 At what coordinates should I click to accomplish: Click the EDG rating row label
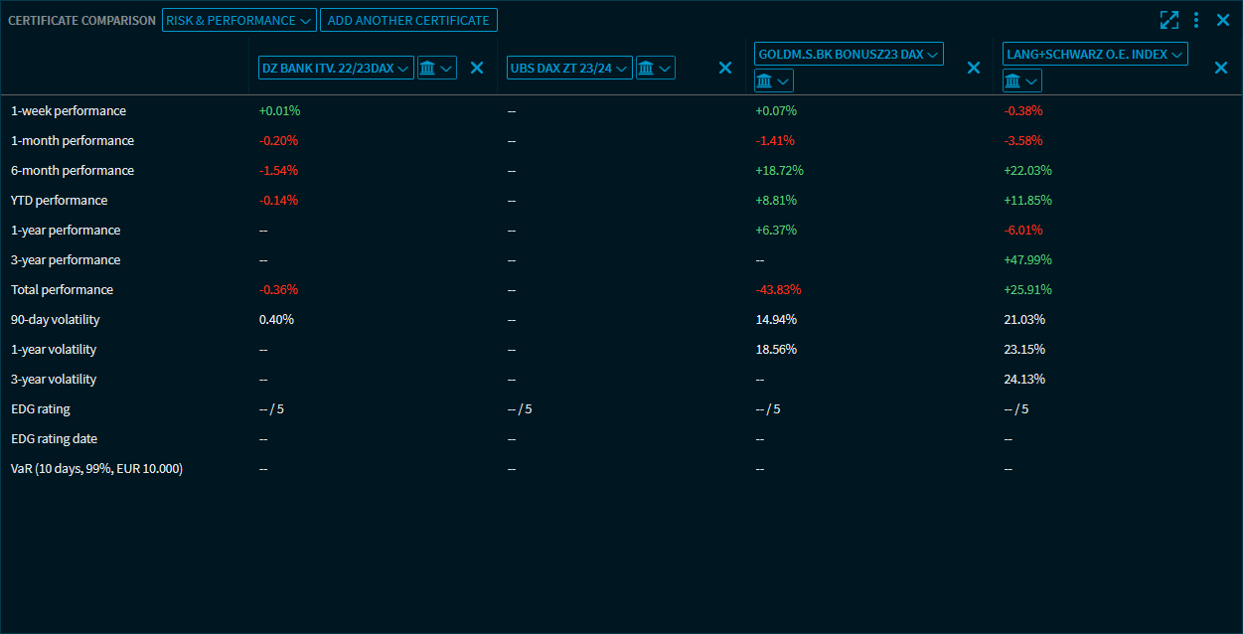pyautogui.click(x=41, y=409)
